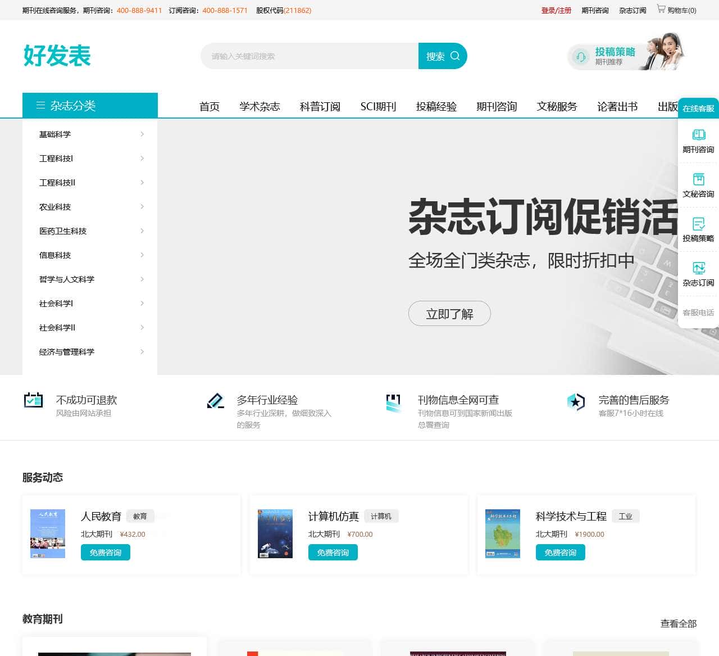Click the 客服电话 sidebar entry

(699, 313)
